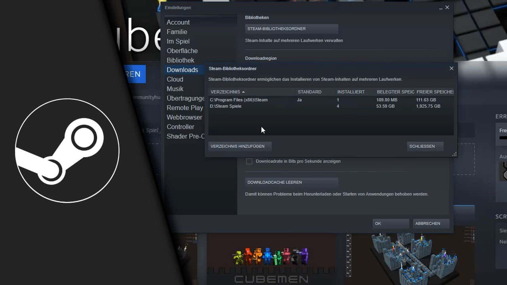Sort by the FREIER SPEICHER column header
507x285 pixels.
pyautogui.click(x=435, y=92)
